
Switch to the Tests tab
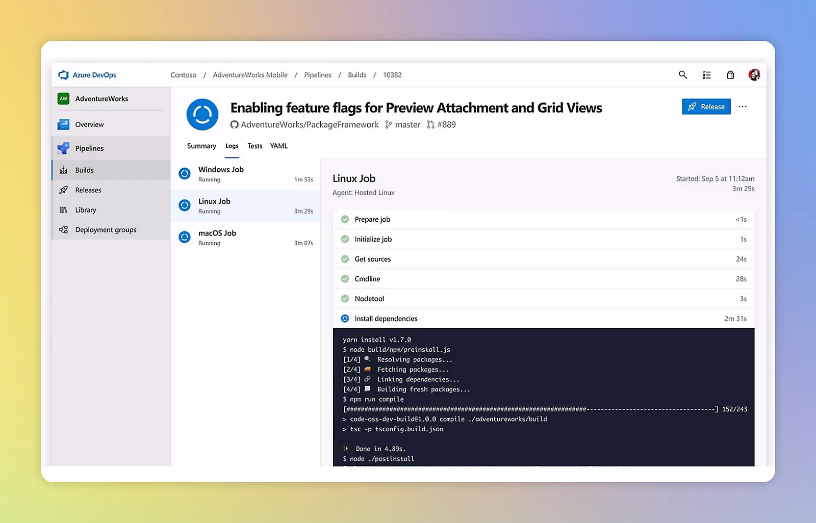pos(254,146)
